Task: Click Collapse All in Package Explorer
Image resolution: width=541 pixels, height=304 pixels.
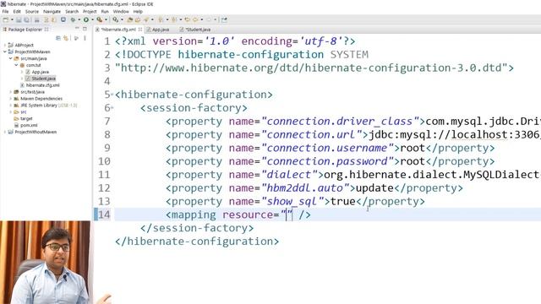Action: click(58, 38)
